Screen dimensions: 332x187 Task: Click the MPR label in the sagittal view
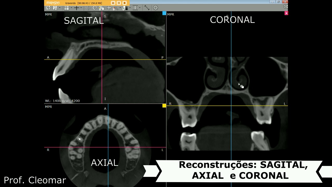[49, 15]
